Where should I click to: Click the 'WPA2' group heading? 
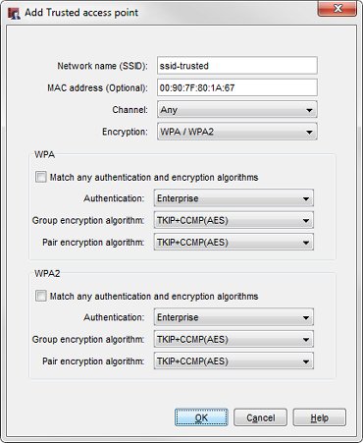pyautogui.click(x=47, y=273)
